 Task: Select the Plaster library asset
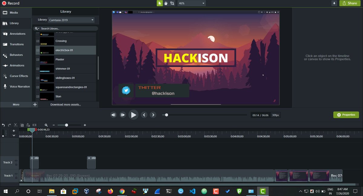click(x=66, y=59)
